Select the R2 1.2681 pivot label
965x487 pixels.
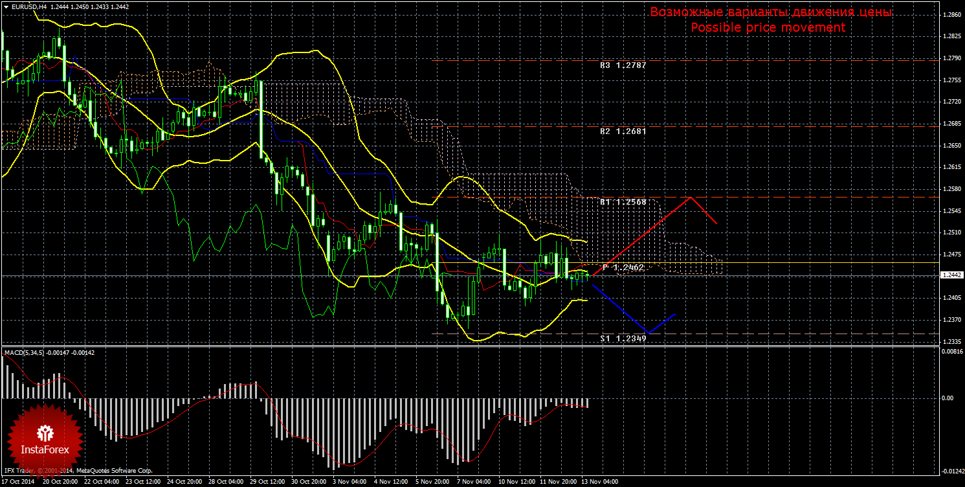tap(623, 131)
